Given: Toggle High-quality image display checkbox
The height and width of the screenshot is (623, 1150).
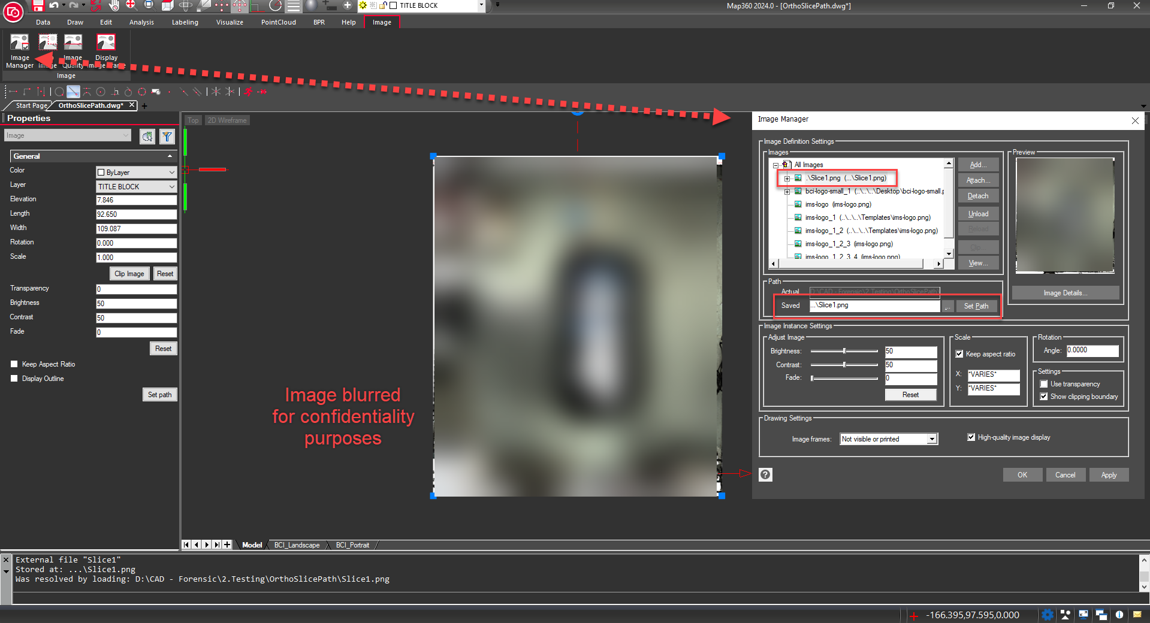Looking at the screenshot, I should click(x=971, y=437).
